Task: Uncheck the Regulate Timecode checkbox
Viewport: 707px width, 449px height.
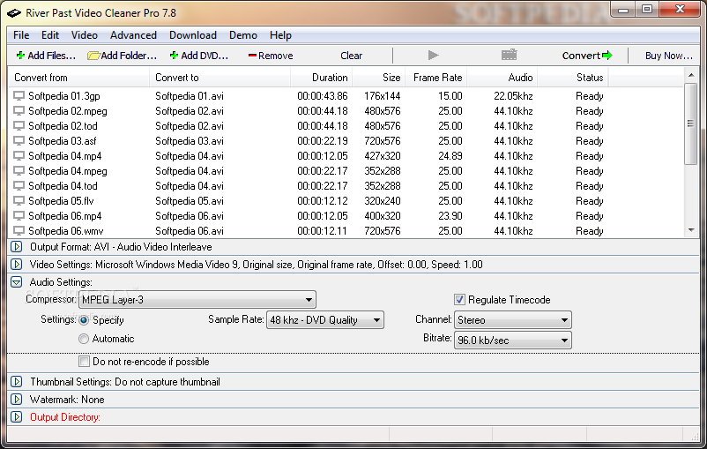Action: pos(459,300)
